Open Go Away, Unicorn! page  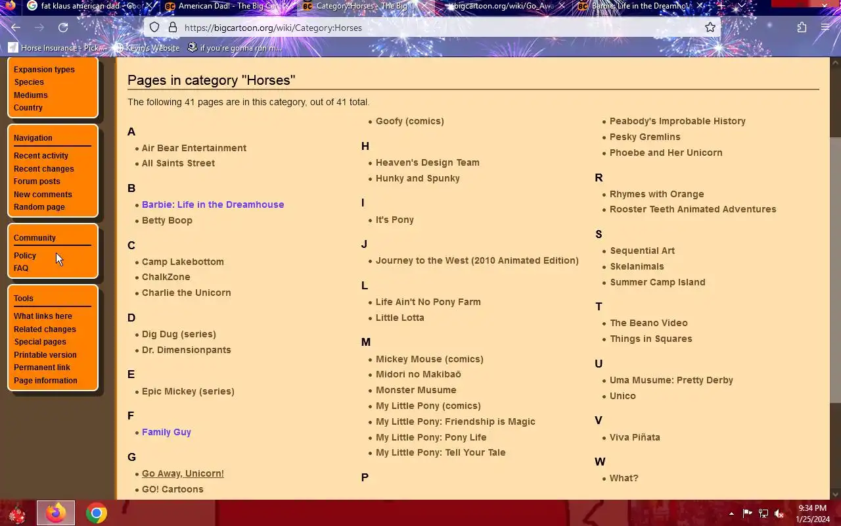183,473
